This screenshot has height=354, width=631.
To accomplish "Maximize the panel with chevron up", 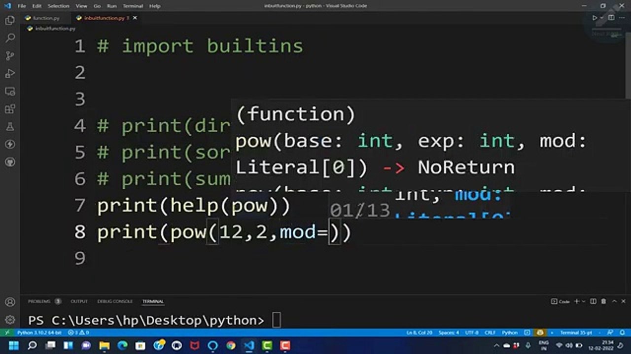I will (x=614, y=301).
